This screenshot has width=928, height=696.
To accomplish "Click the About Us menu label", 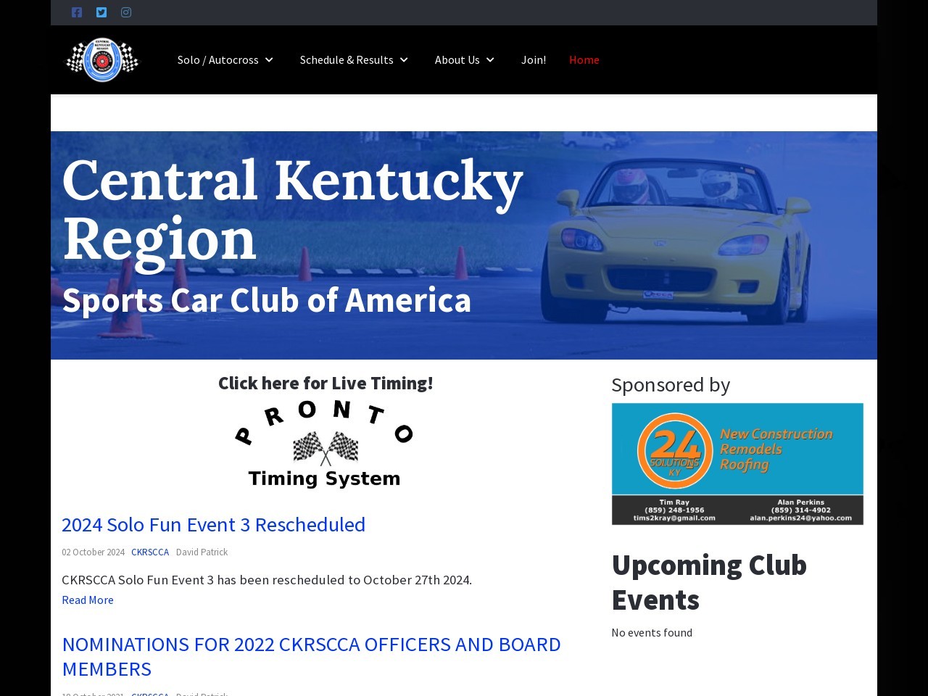I will point(457,59).
